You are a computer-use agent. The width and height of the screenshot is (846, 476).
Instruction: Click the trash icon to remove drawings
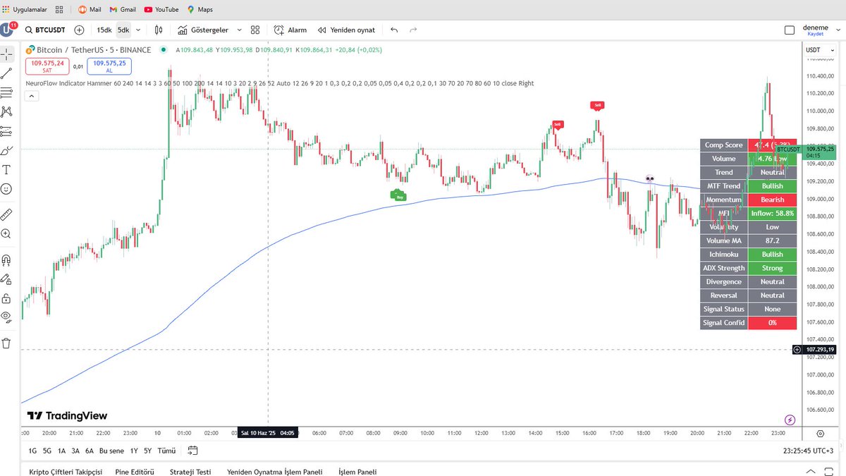[7, 343]
